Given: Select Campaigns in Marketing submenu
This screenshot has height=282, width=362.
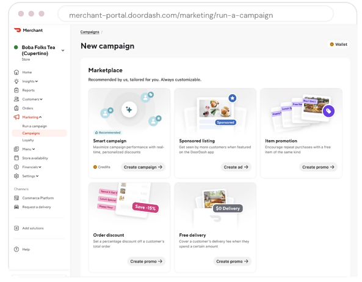Looking at the screenshot, I should pyautogui.click(x=39, y=133).
